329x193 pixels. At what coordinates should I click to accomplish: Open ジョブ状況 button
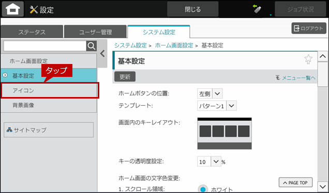[301, 9]
